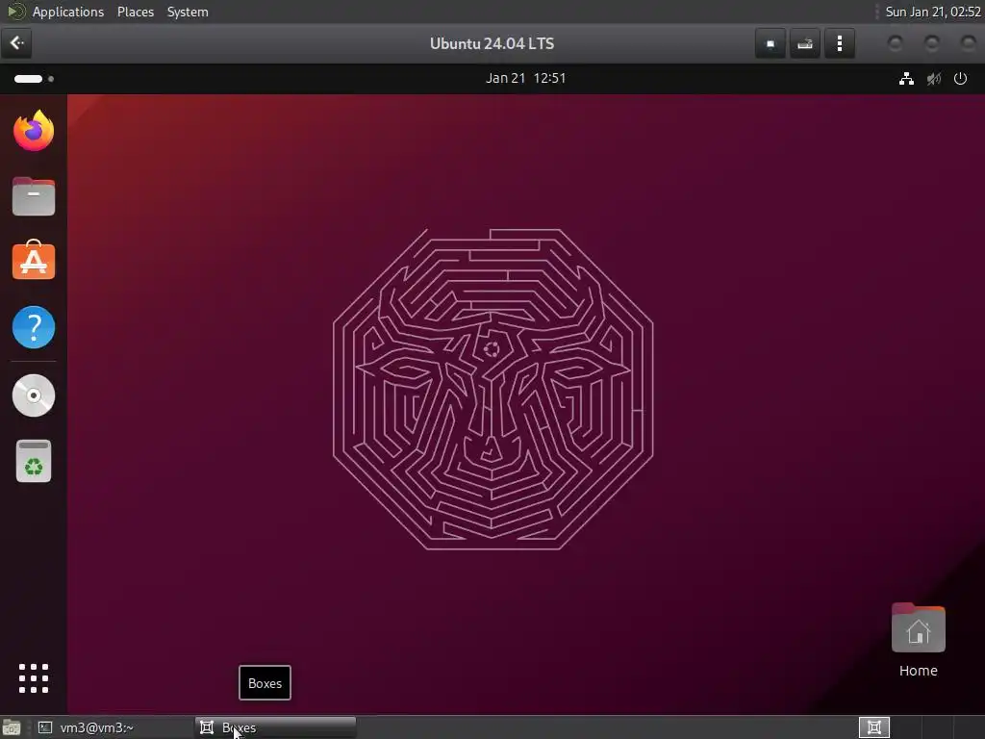Click the guest network status icon
Image resolution: width=985 pixels, height=739 pixels.
[x=906, y=79]
